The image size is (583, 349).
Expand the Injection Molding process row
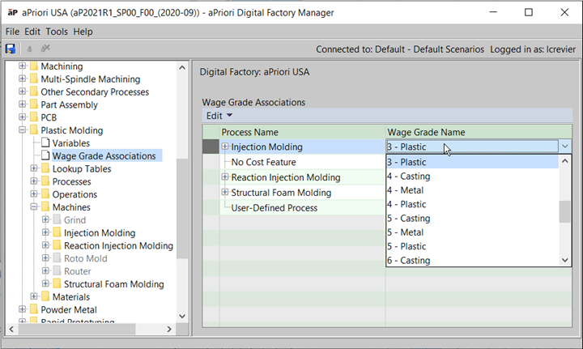coord(225,147)
